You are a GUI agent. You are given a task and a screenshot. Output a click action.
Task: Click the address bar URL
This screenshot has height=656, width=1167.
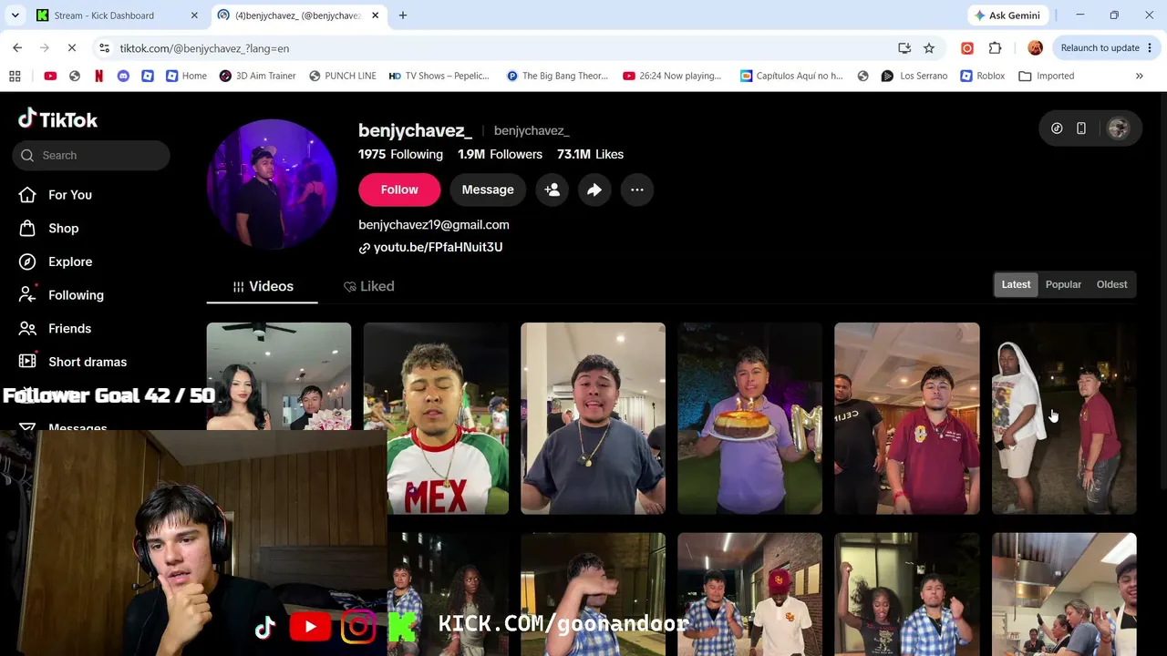pyautogui.click(x=204, y=48)
